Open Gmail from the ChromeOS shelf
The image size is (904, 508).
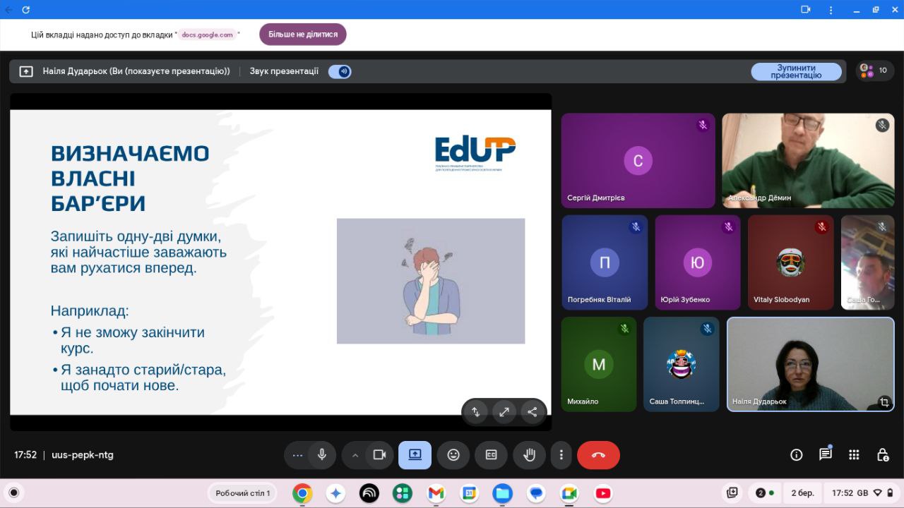pyautogui.click(x=436, y=493)
